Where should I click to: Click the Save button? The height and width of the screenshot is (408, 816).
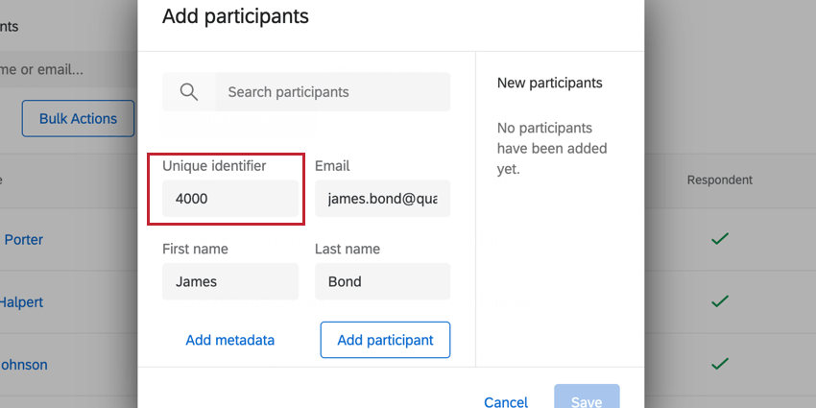586,399
